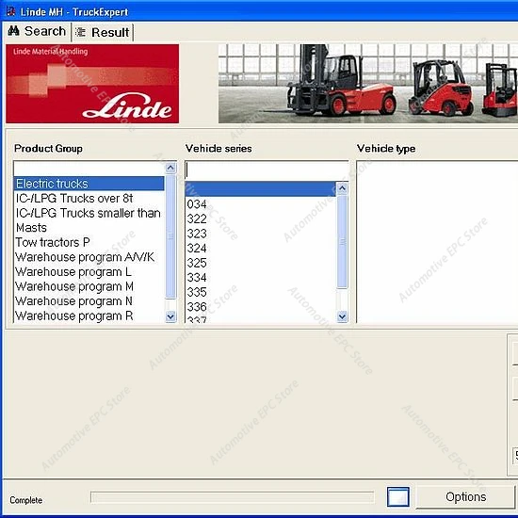The image size is (518, 518).
Task: Select Warehouse program R
Action: pos(89,316)
